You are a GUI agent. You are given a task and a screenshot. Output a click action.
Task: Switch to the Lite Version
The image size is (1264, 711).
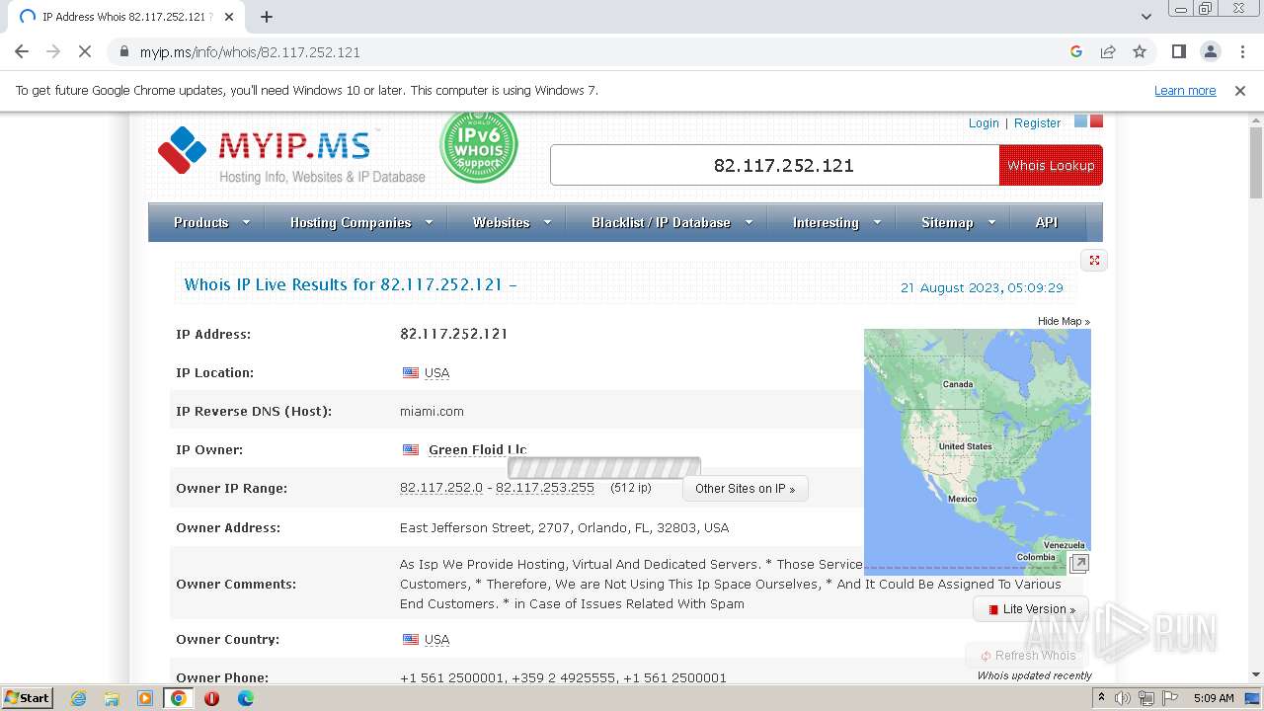click(1031, 609)
